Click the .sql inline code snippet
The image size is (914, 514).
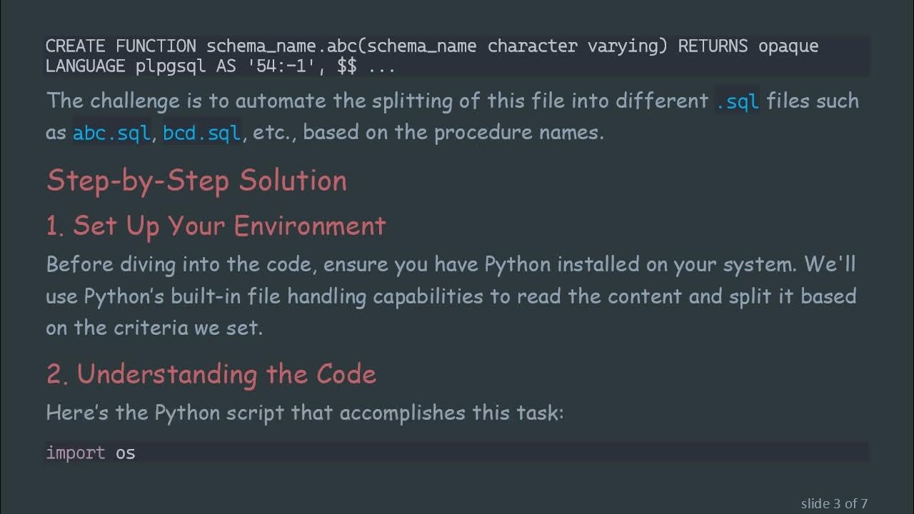click(737, 101)
